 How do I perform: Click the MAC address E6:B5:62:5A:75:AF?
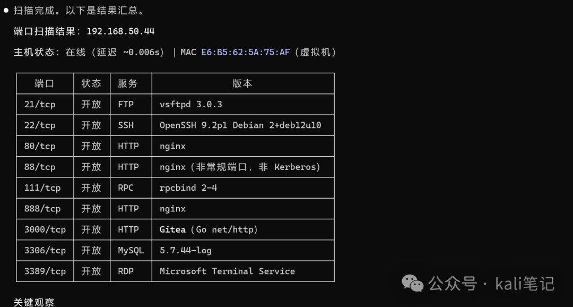pyautogui.click(x=245, y=53)
